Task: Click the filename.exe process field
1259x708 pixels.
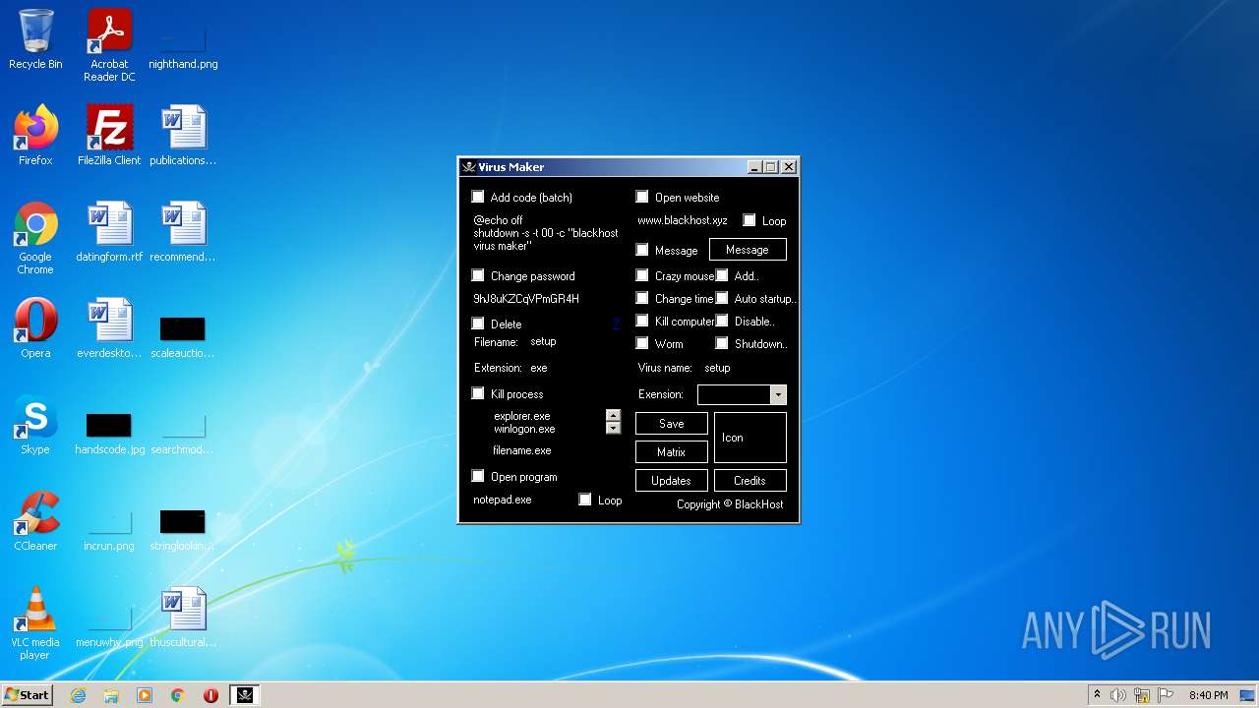Action: pyautogui.click(x=522, y=450)
